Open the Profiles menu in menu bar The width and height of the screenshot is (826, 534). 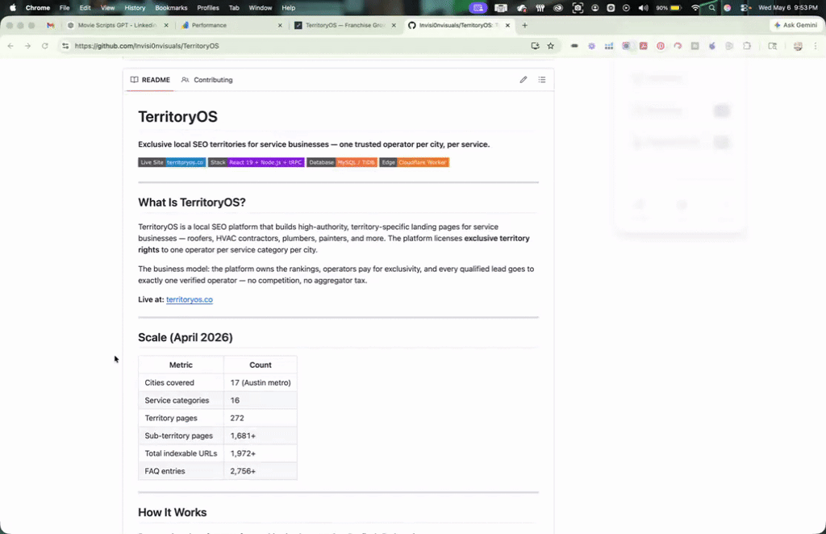208,8
